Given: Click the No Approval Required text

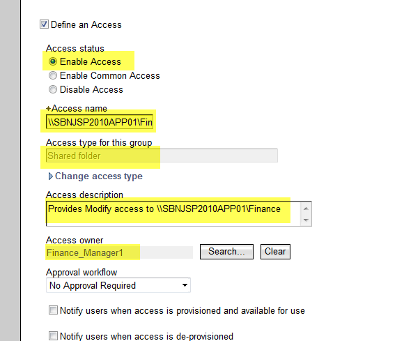Looking at the screenshot, I should click(93, 285).
